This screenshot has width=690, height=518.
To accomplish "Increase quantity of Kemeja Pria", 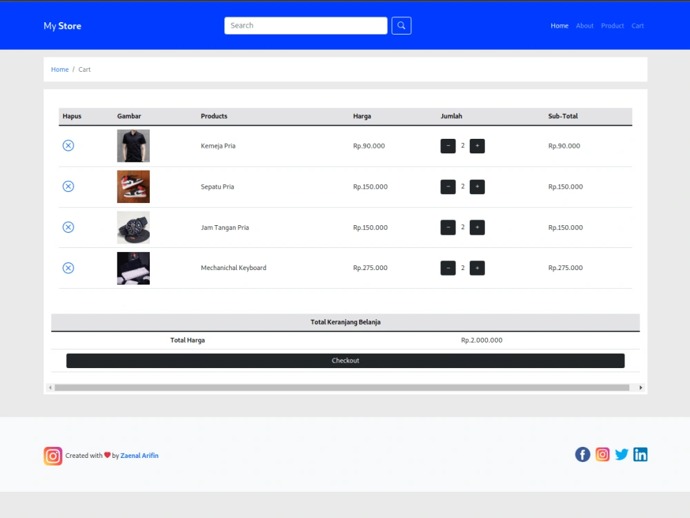I will [x=477, y=146].
